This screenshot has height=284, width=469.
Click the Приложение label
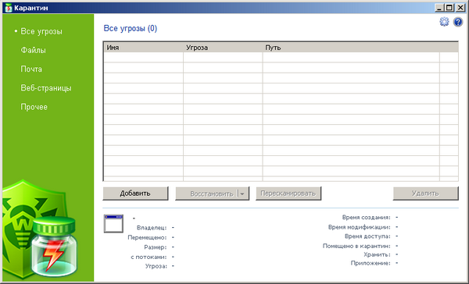pos(371,264)
